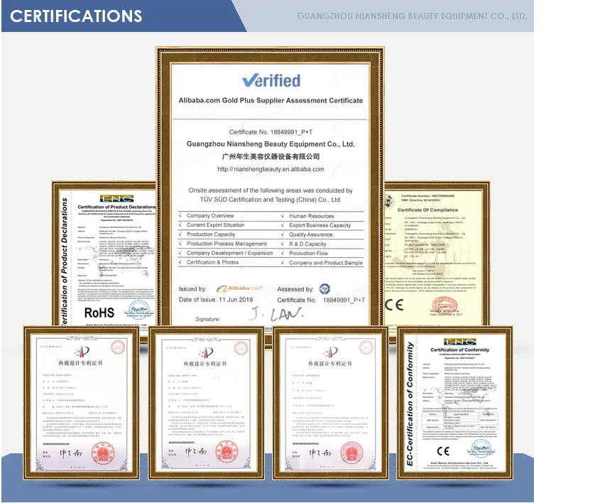Click the vertical EC-Certification of Conformity text
The width and height of the screenshot is (600, 503).
(x=410, y=404)
